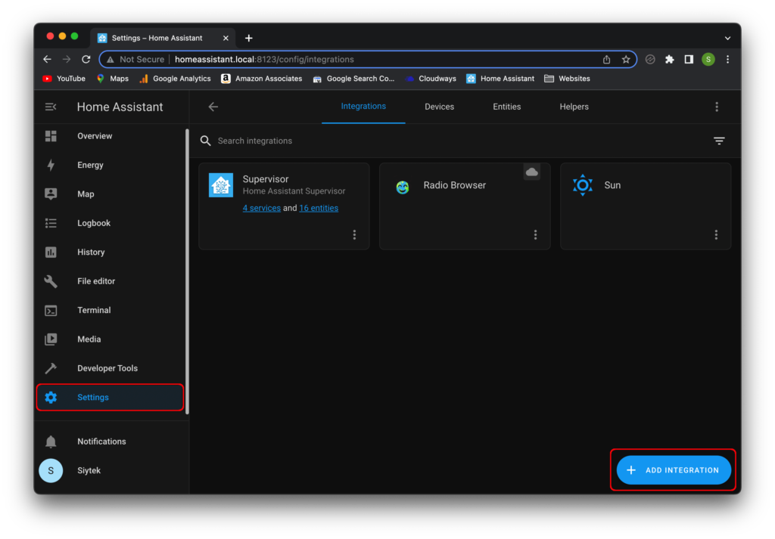Click the Siytek user avatar

pyautogui.click(x=51, y=470)
